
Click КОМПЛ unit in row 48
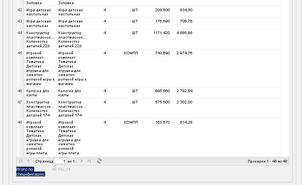(x=131, y=122)
